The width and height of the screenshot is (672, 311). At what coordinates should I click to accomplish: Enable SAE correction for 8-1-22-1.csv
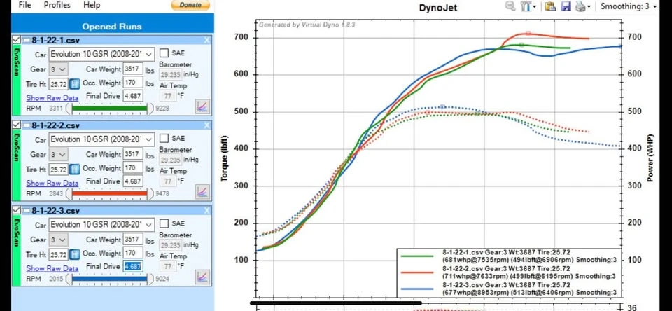164,53
